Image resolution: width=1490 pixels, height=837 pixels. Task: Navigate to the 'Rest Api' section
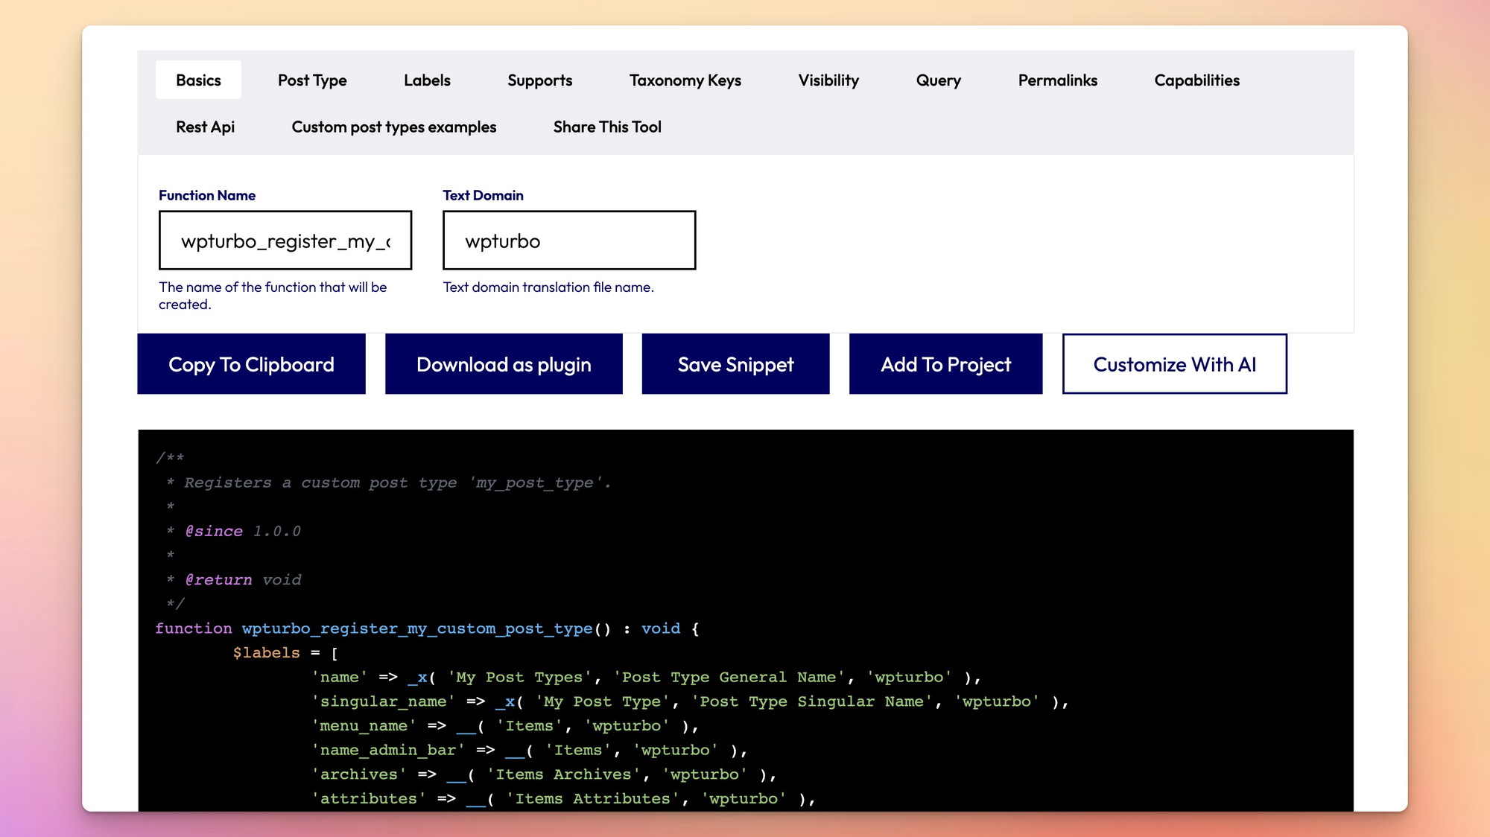203,126
